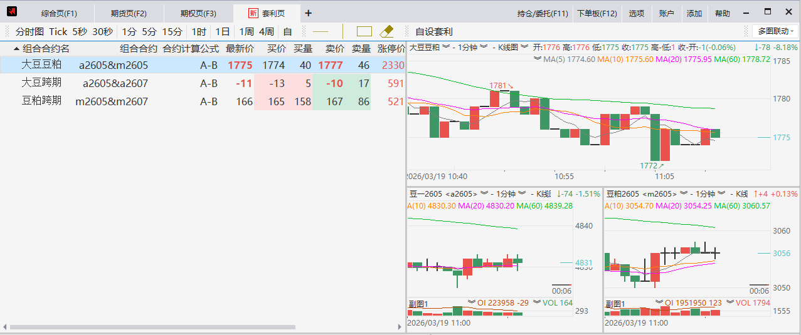Image resolution: width=801 pixels, height=335 pixels.
Task: Toggle the 5分 timeframe button
Action: pyautogui.click(x=149, y=31)
